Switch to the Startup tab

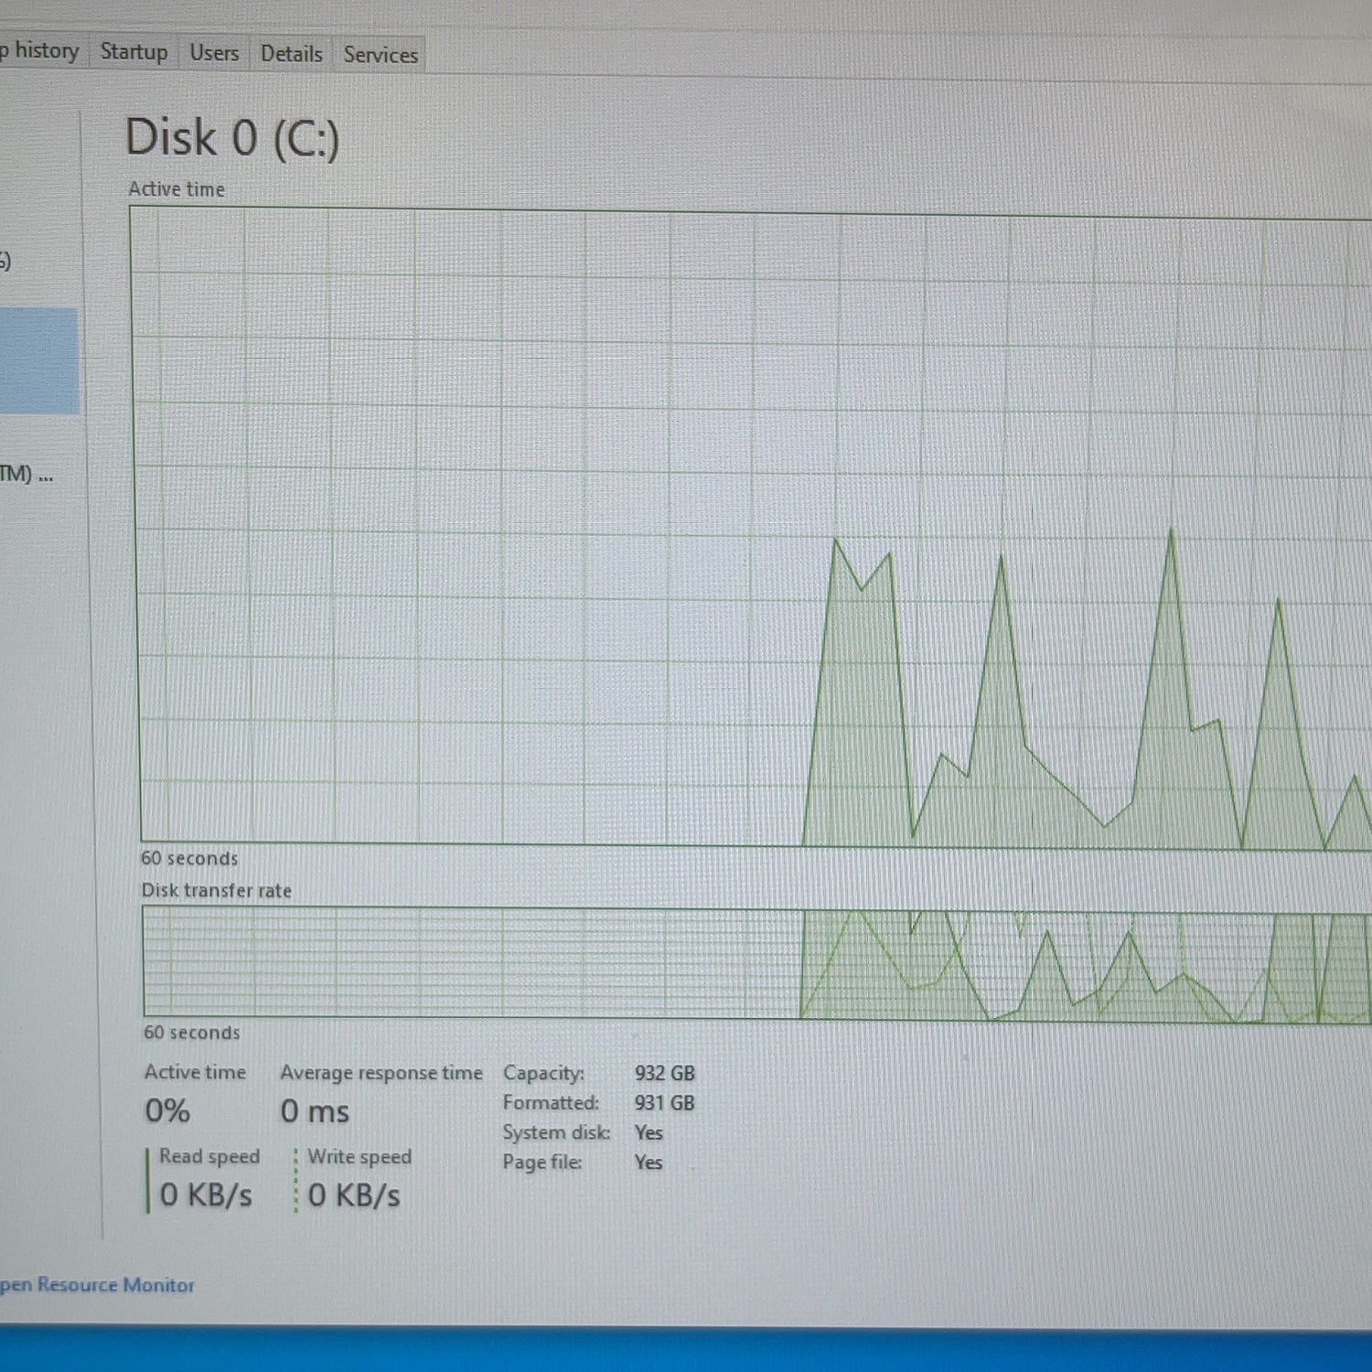(134, 52)
